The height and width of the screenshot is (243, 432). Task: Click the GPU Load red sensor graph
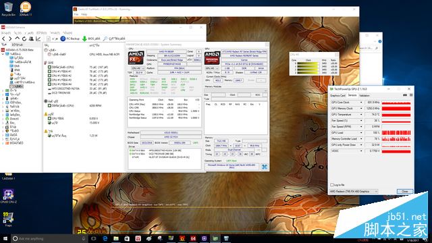point(396,133)
